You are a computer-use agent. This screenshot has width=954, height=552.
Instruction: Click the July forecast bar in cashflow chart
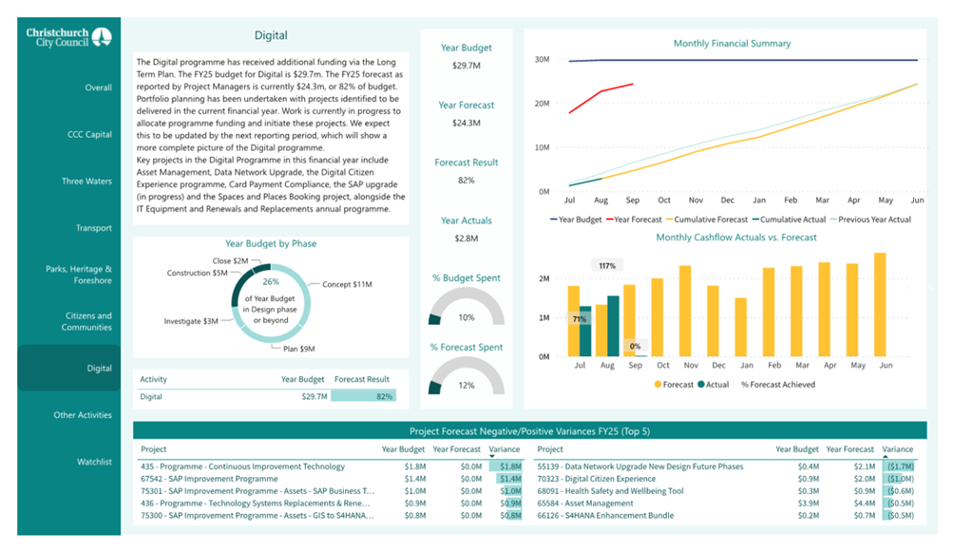pyautogui.click(x=573, y=321)
